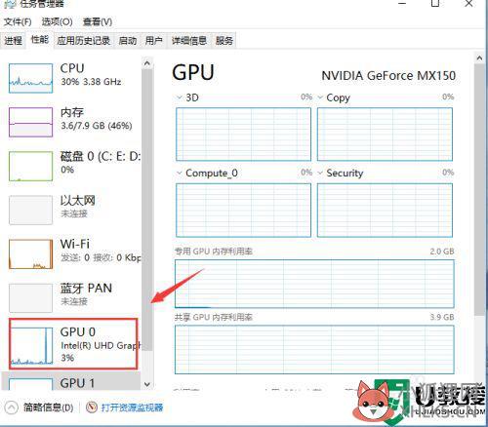This screenshot has height=427, width=488.
Task: Open the 内存 memory graph thumbnail
Action: (30, 122)
